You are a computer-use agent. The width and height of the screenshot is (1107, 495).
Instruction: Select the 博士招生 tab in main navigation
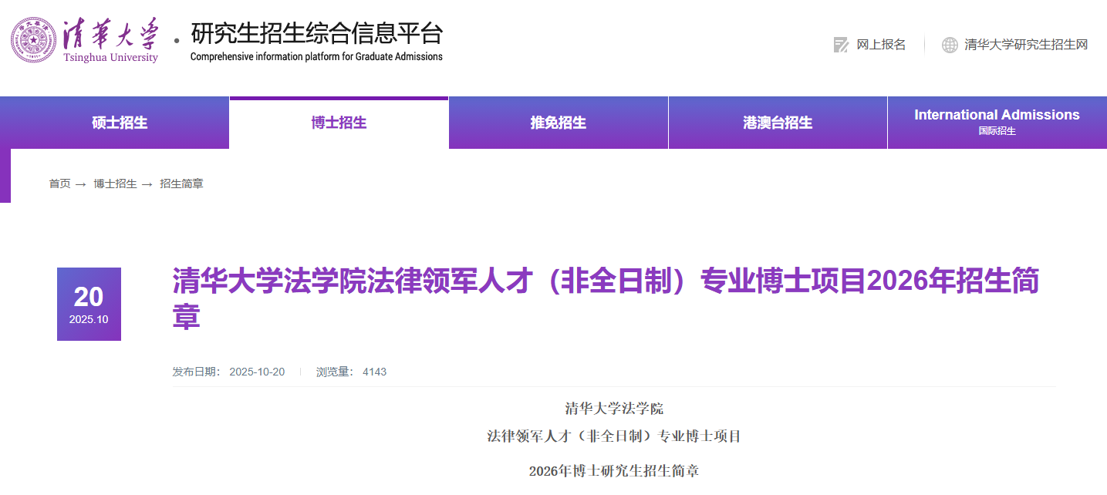click(x=339, y=123)
